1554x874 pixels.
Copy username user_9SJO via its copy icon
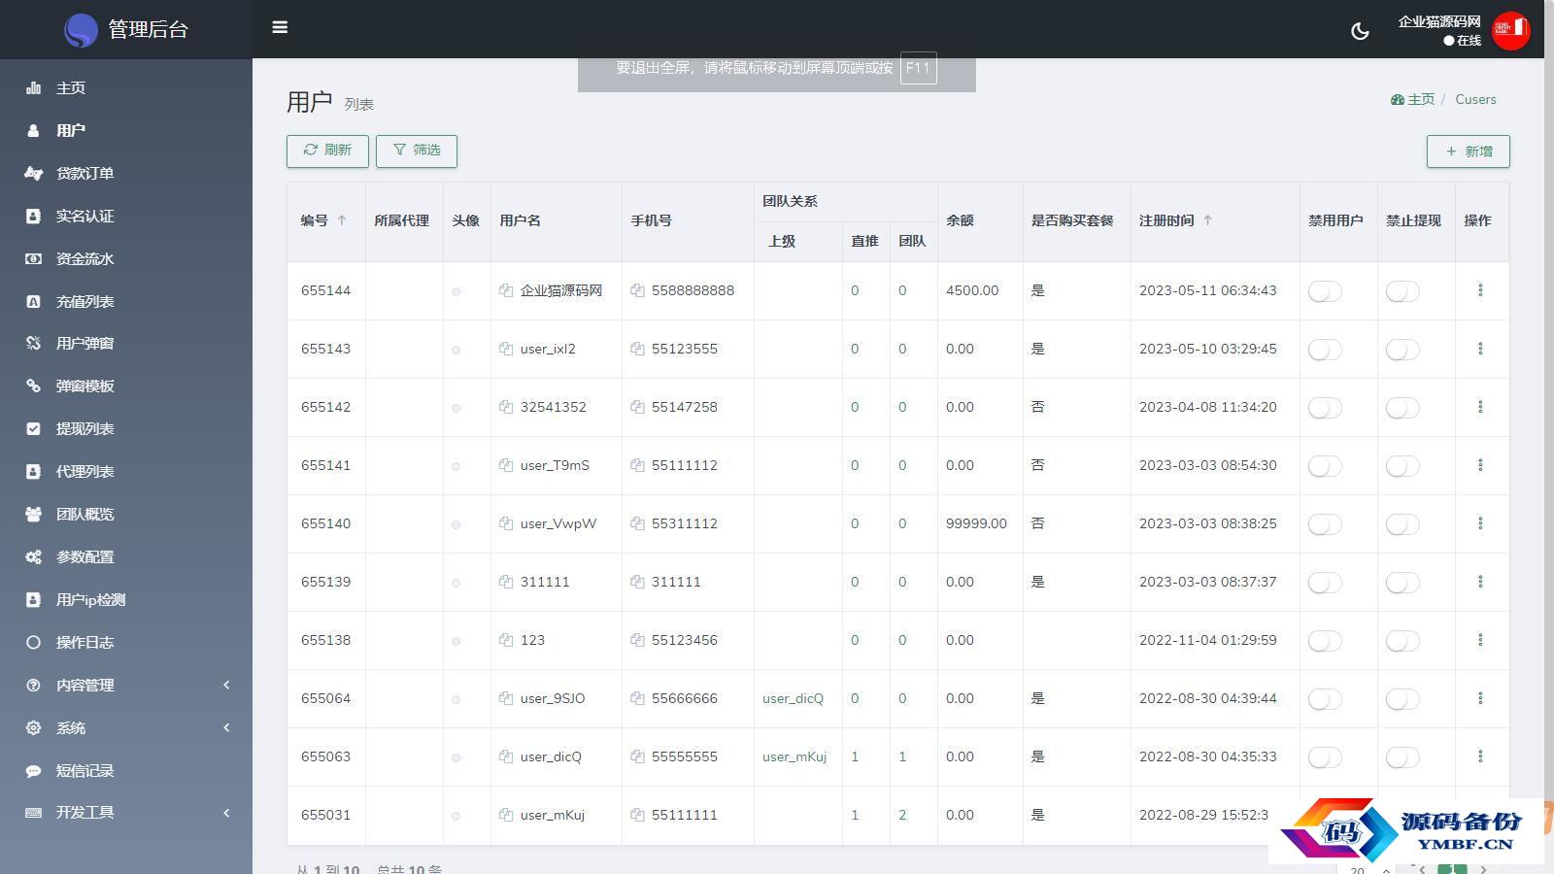click(x=506, y=698)
